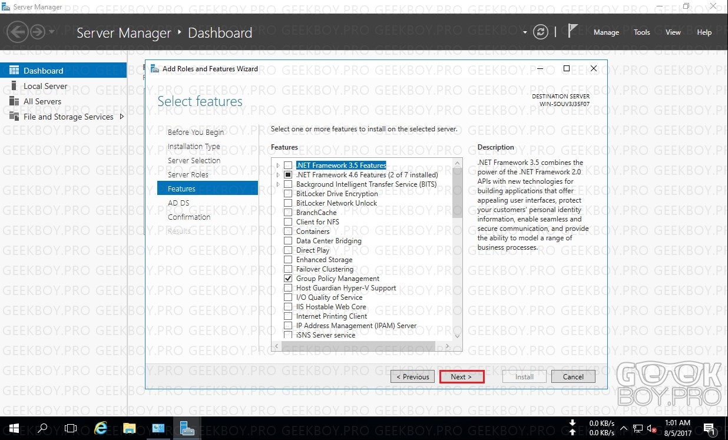Enable the BitLocker Drive Encryption checkbox

[288, 194]
